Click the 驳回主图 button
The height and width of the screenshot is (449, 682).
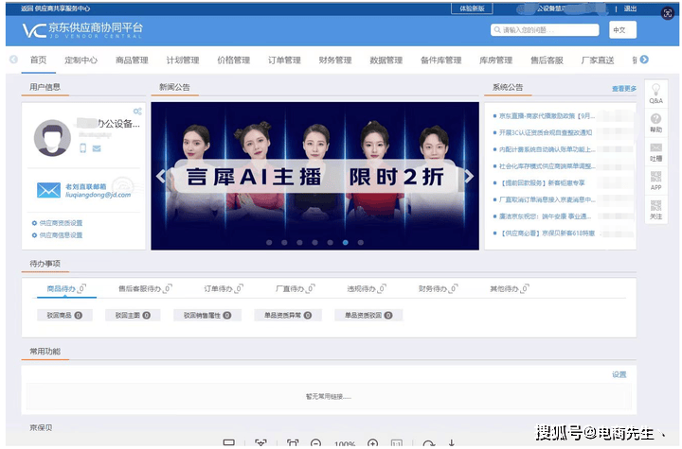point(133,316)
